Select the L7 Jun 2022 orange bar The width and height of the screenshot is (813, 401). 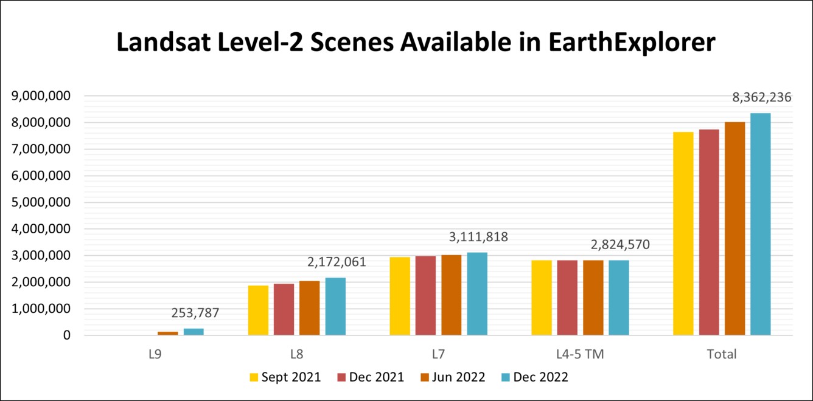452,295
